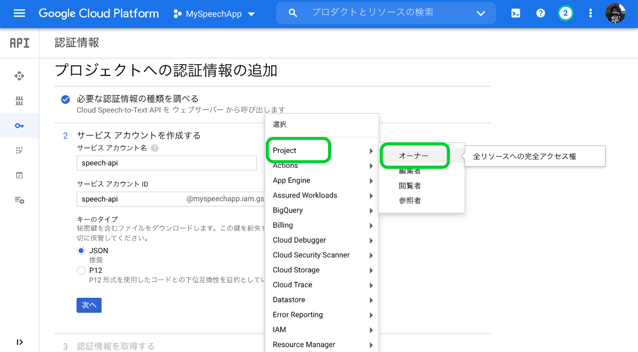Screen dimensions: 638x352
Task: Open the Billing role category
Action: pyautogui.click(x=322, y=225)
